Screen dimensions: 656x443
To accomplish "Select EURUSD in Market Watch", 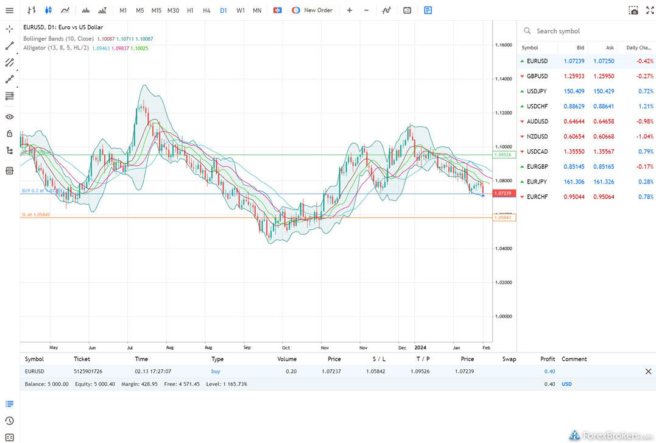I will (x=587, y=61).
